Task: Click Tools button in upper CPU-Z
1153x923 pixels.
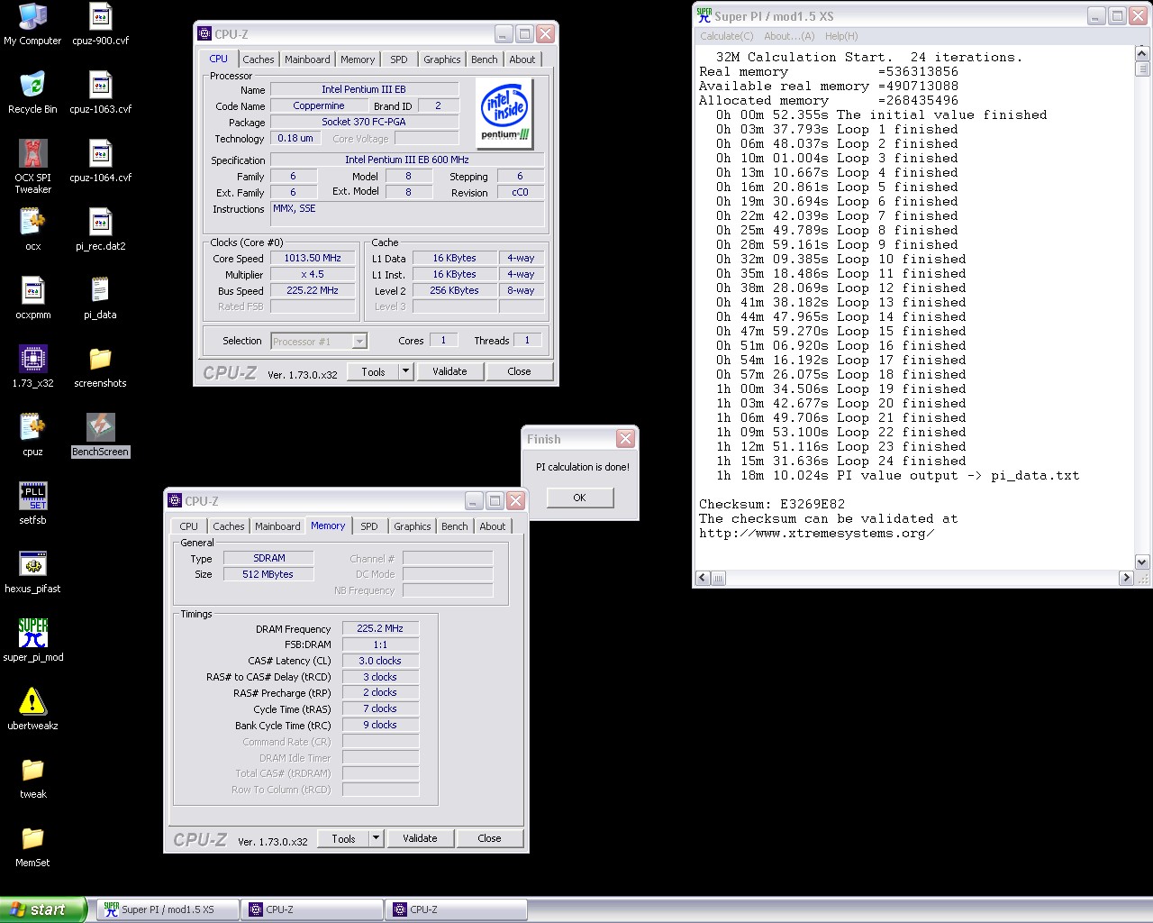Action: [x=373, y=371]
